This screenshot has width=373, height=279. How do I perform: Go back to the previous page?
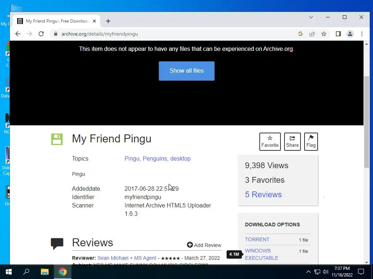(x=18, y=34)
